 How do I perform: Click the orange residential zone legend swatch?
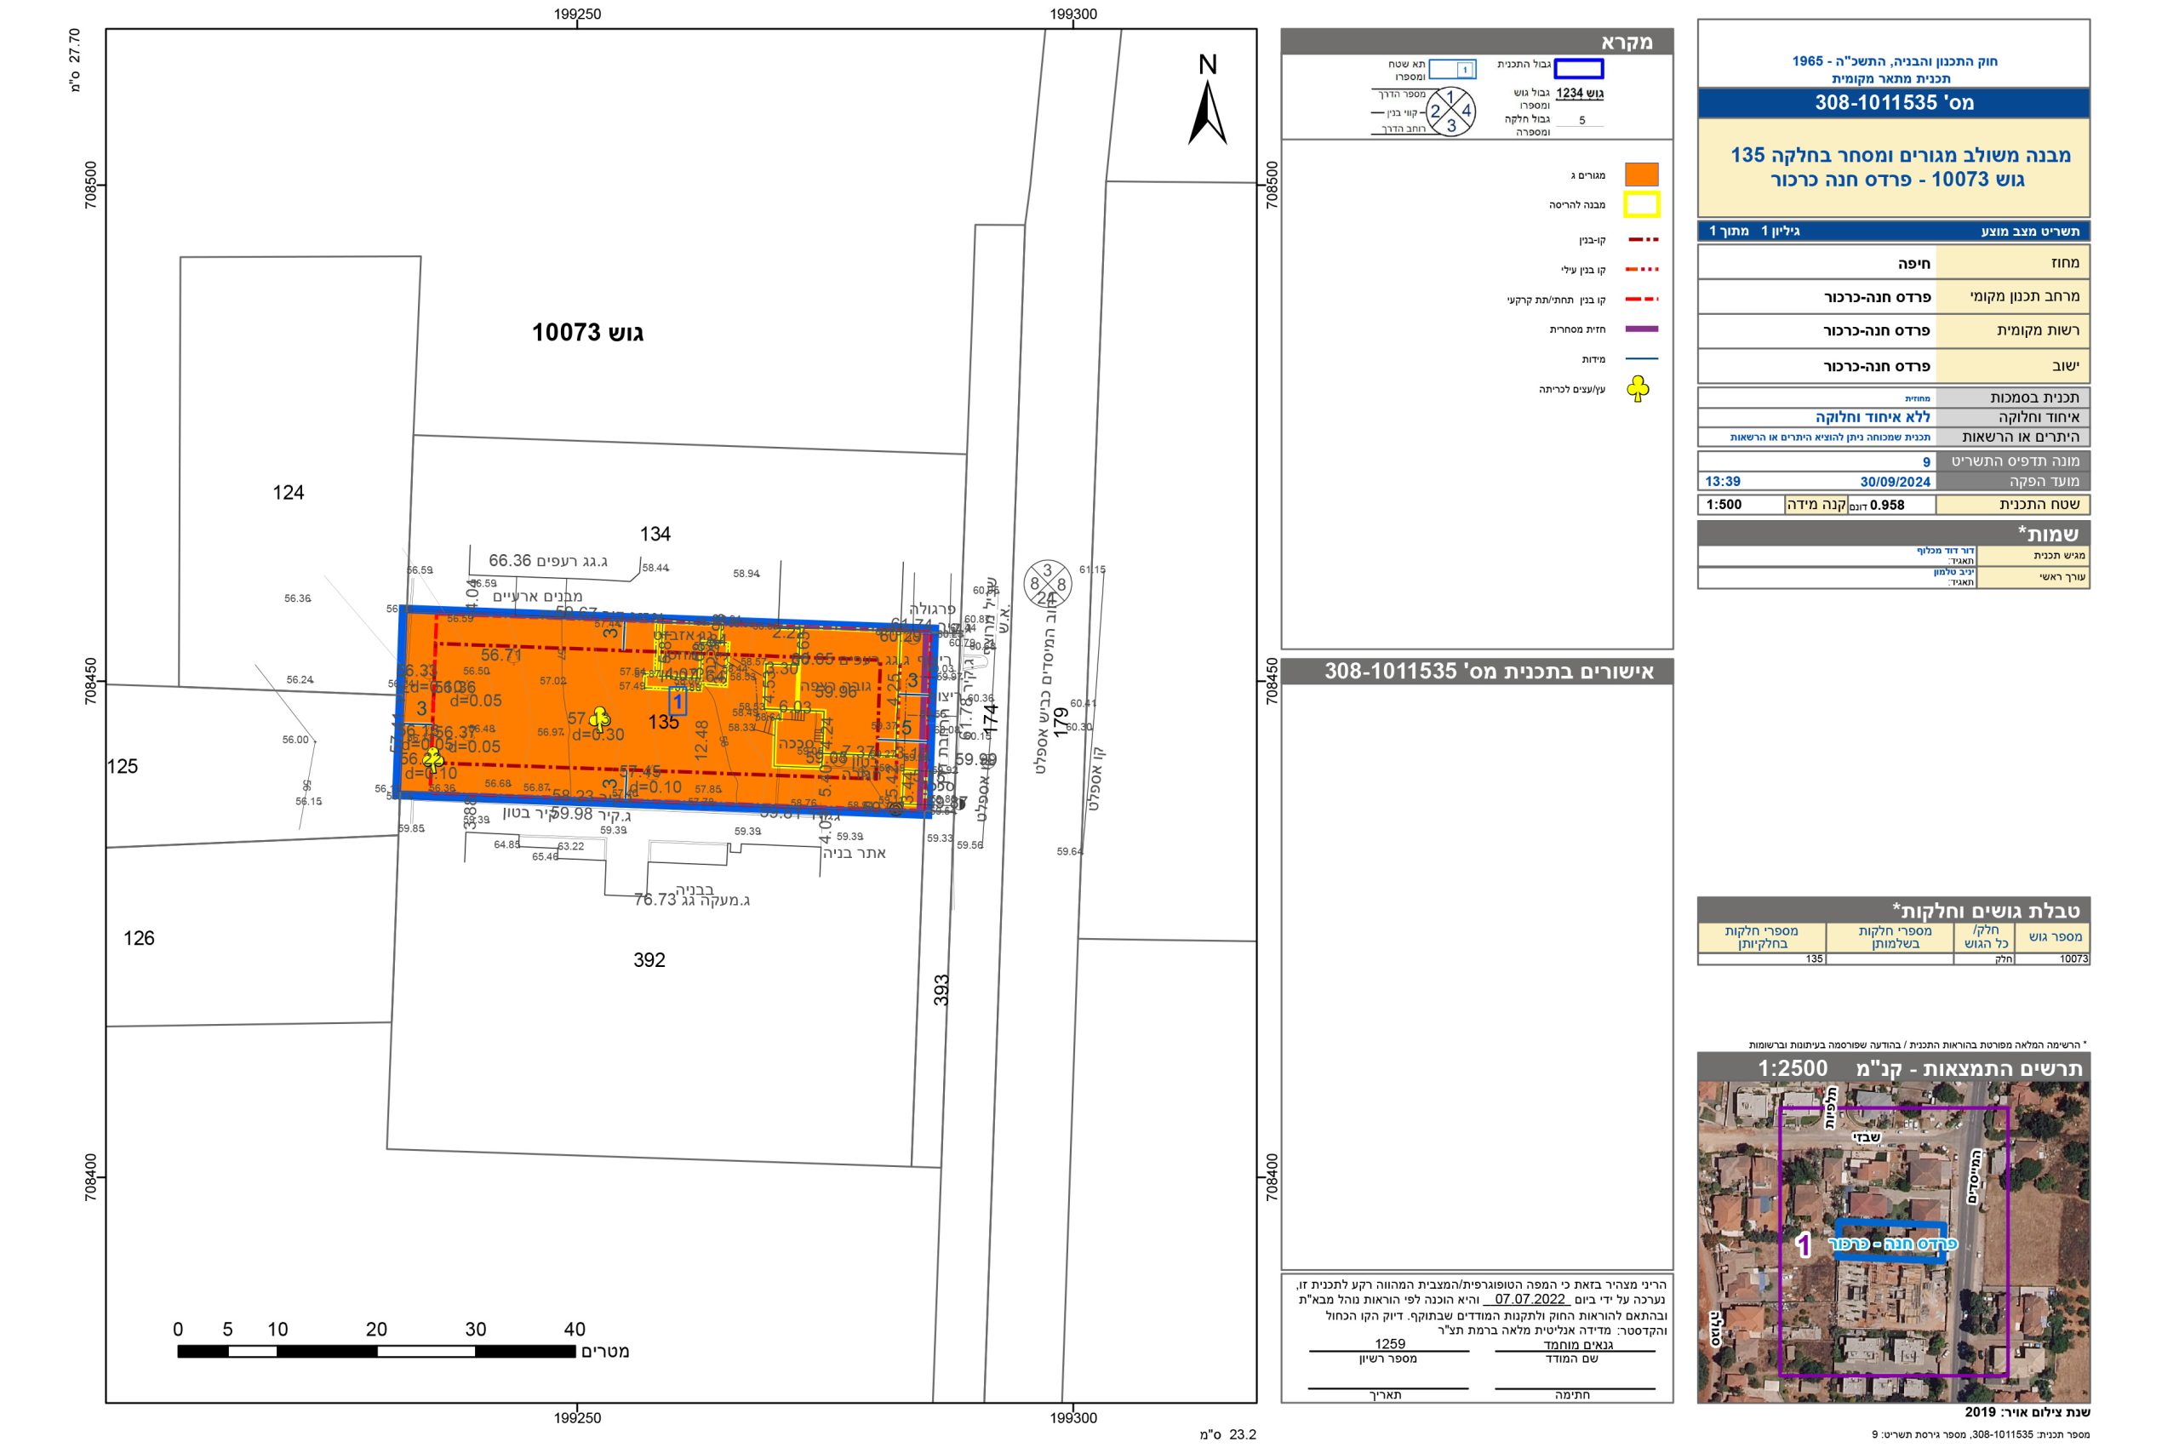pyautogui.click(x=1642, y=174)
